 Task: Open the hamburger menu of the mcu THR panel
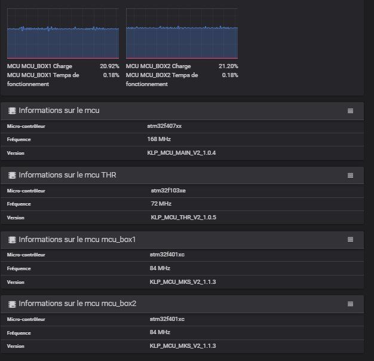(351, 175)
